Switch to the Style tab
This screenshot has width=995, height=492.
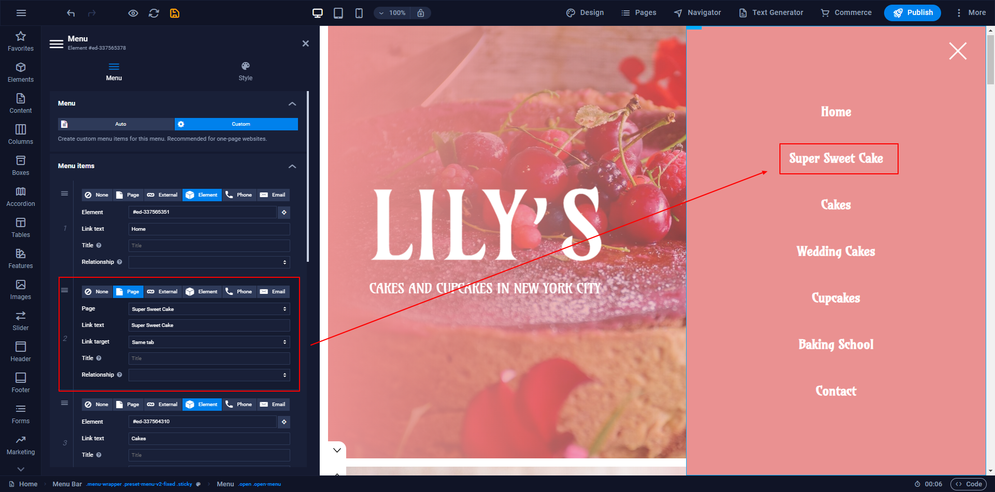246,71
